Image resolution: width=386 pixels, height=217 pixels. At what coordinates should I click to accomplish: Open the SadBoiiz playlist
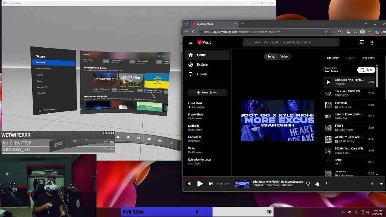pyautogui.click(x=207, y=127)
